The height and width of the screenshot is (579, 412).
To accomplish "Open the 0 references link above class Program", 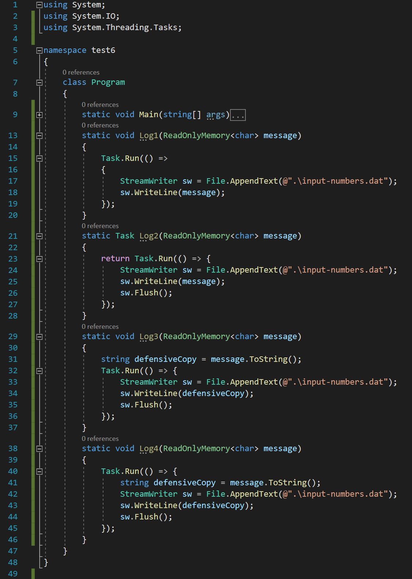I will [x=81, y=72].
